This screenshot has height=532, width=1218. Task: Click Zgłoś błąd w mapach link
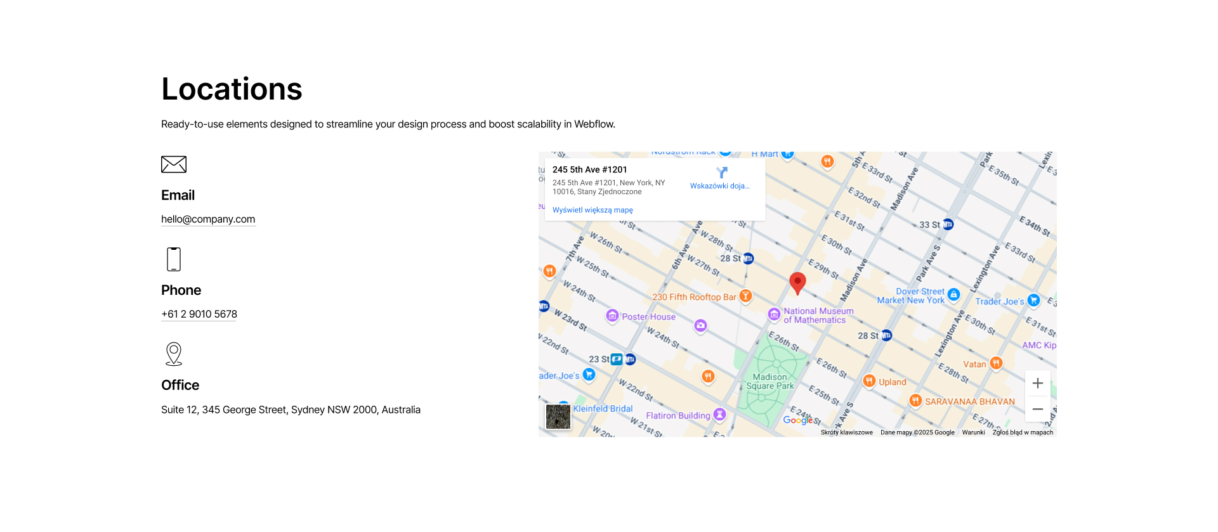tap(1023, 432)
